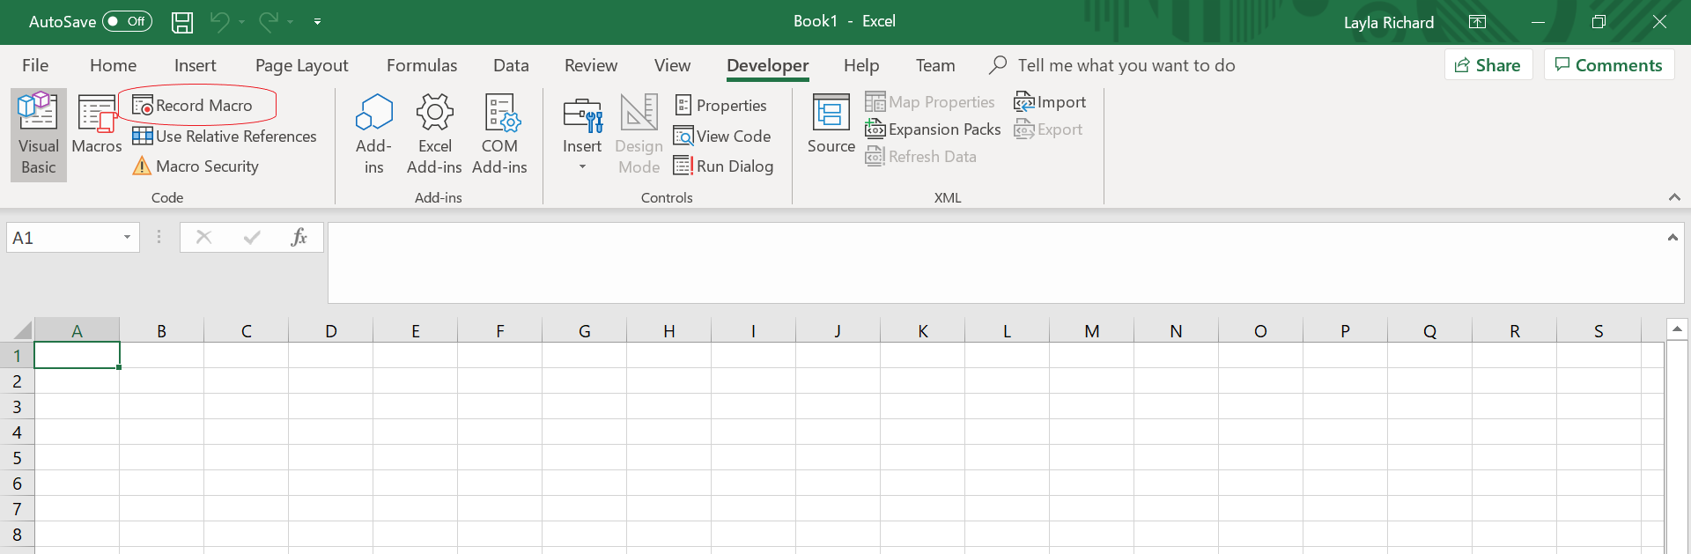Open the Page Layout tab
The width and height of the screenshot is (1691, 554).
pos(301,65)
